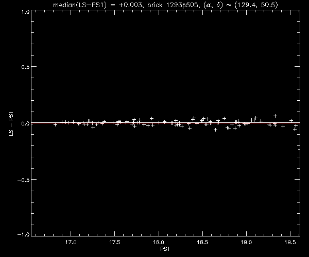
Task: Click the x-axis tick label 18.5
Action: click(x=202, y=242)
